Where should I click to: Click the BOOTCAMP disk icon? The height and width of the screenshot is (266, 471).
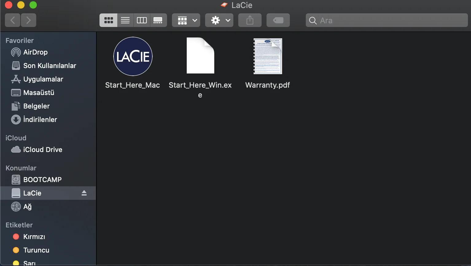click(16, 180)
